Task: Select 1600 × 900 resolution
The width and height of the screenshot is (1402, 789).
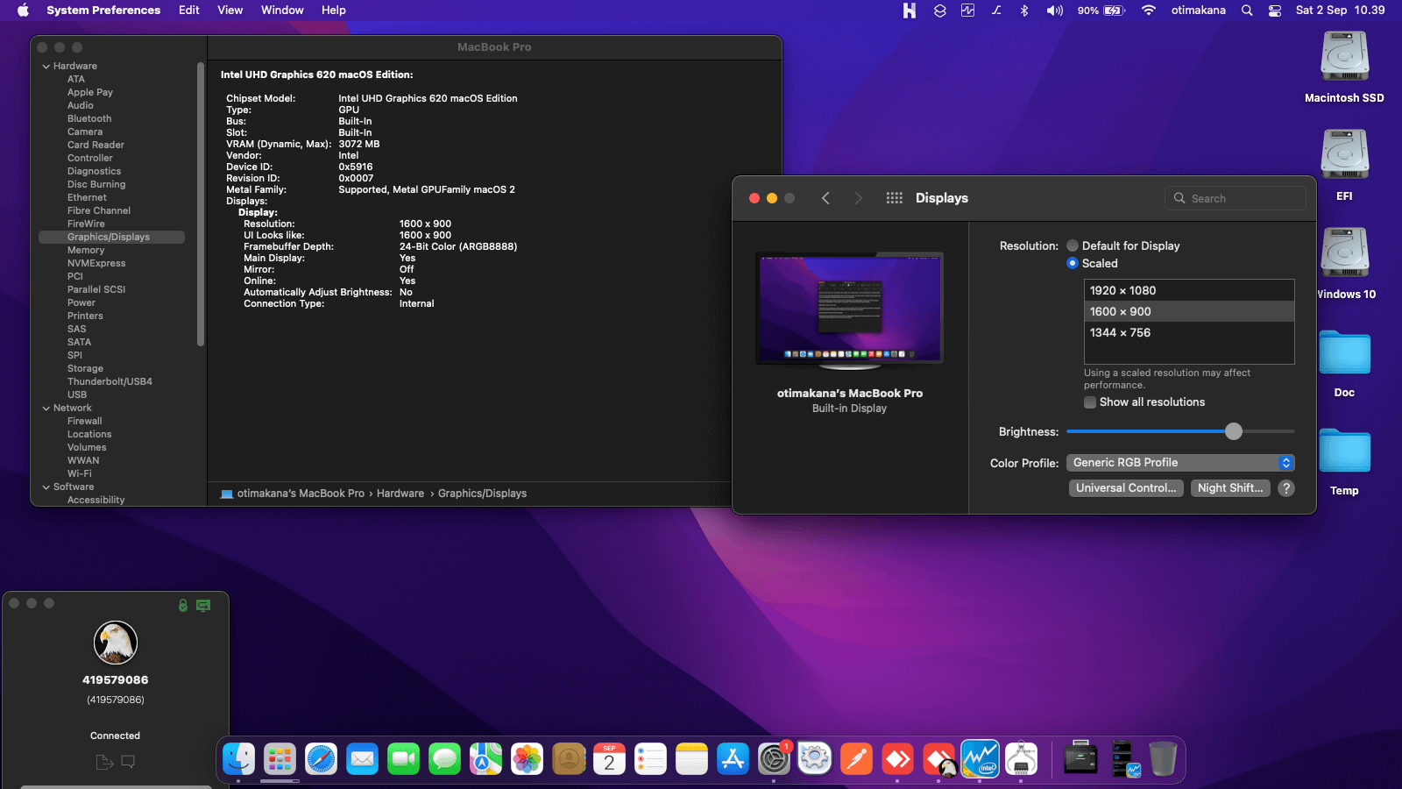Action: point(1189,312)
